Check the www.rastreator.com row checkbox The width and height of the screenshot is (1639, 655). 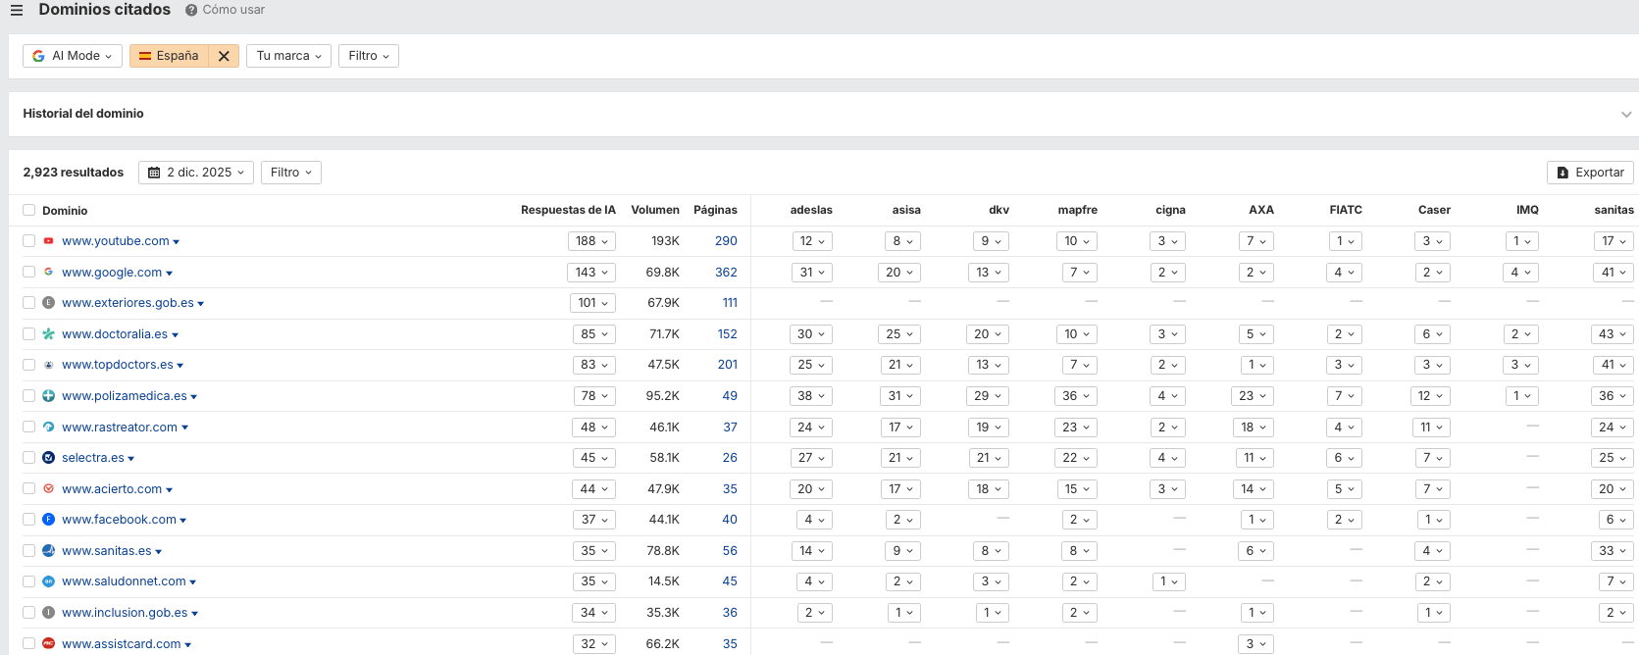[28, 428]
